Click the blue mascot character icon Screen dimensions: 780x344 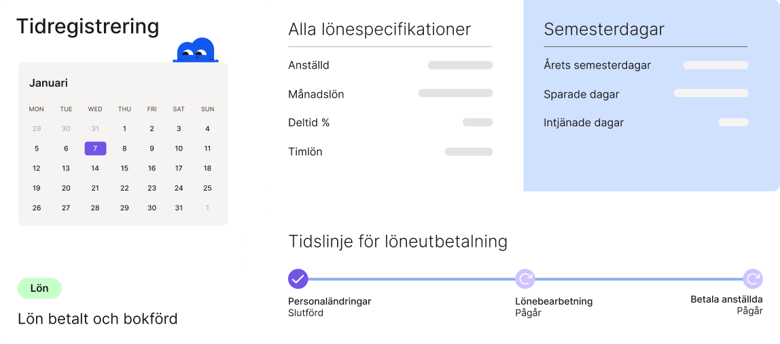tap(196, 51)
